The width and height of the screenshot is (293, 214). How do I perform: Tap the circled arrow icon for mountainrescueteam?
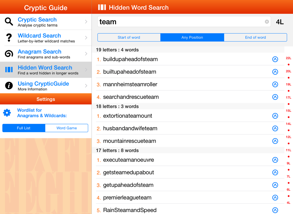click(x=275, y=141)
